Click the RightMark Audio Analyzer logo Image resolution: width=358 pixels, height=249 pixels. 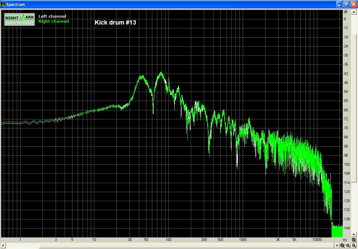pos(19,19)
